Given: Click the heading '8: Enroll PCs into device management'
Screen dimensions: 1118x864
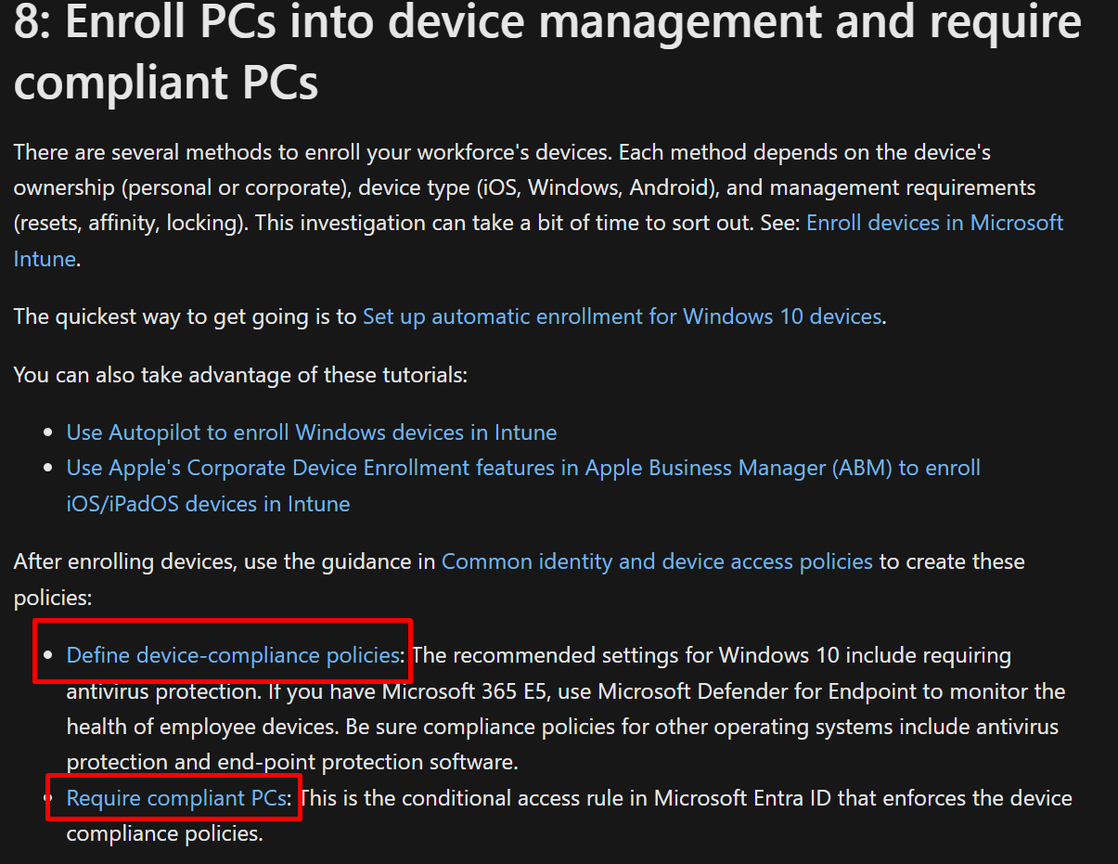Looking at the screenshot, I should (x=547, y=52).
